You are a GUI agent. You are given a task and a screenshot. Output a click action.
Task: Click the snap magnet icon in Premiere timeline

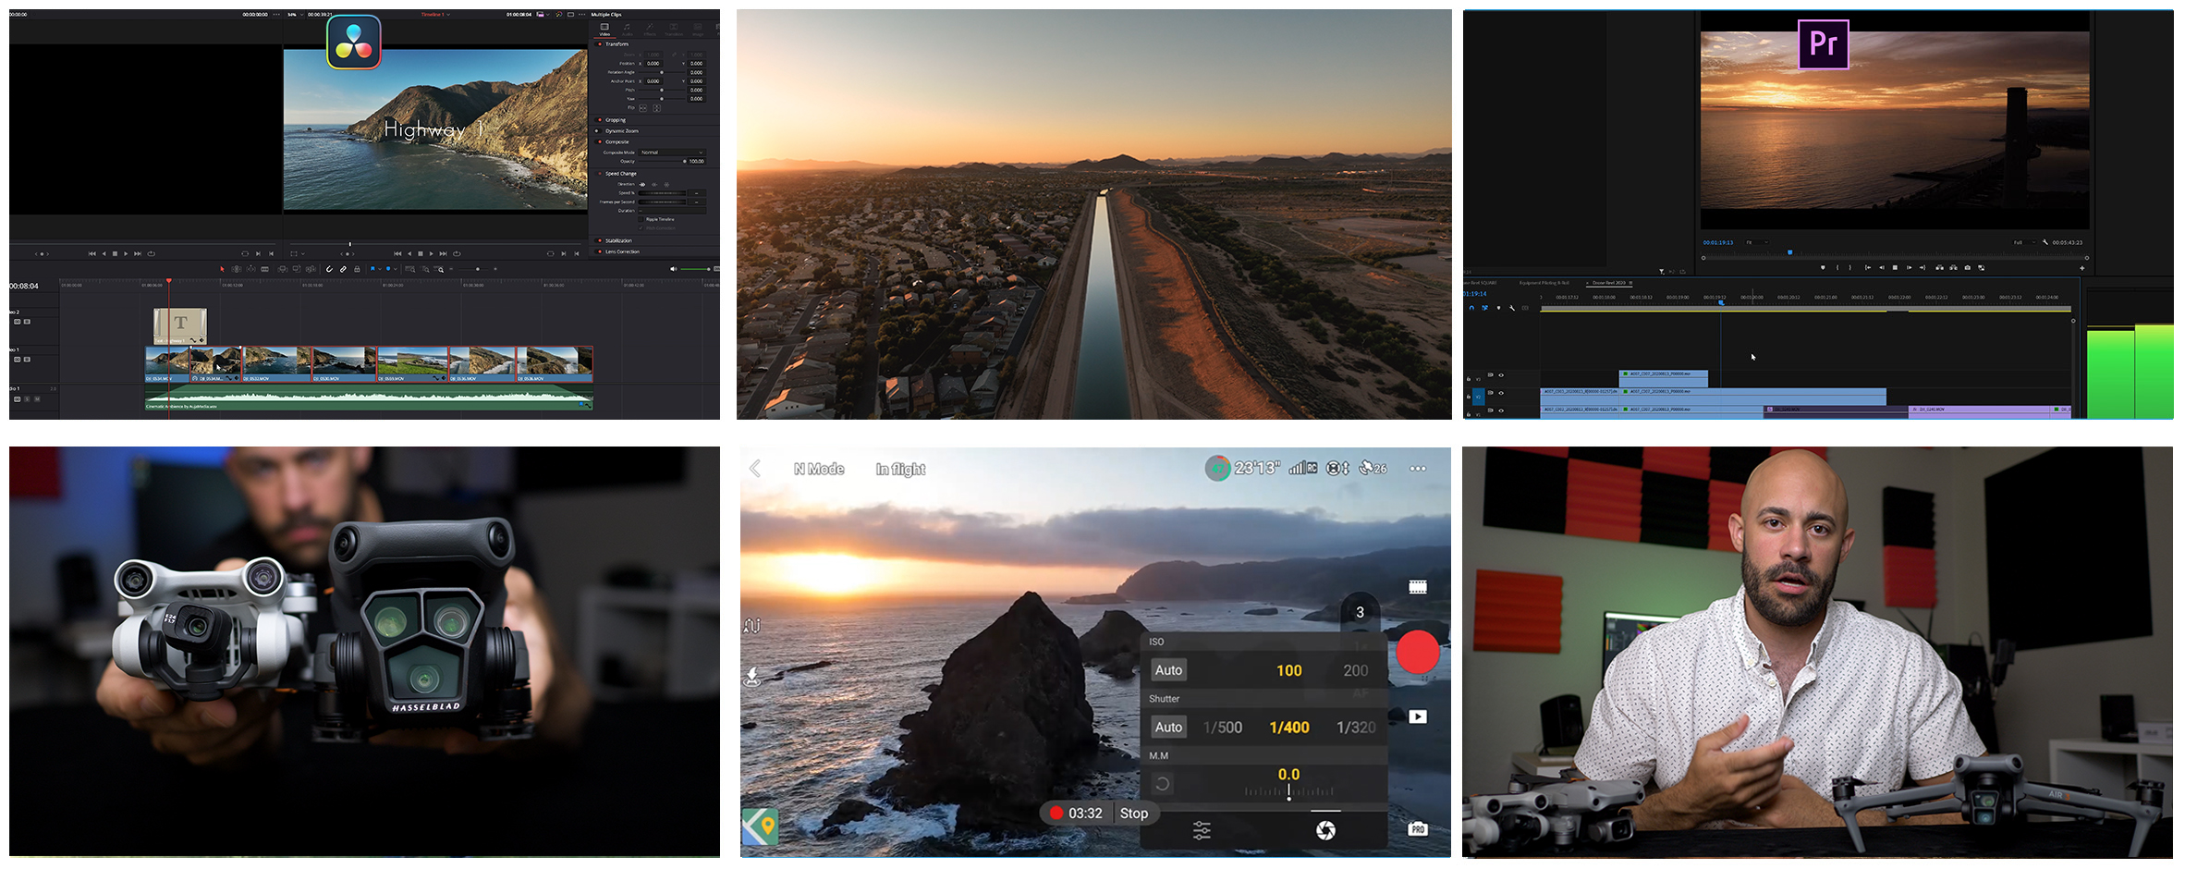1471,308
